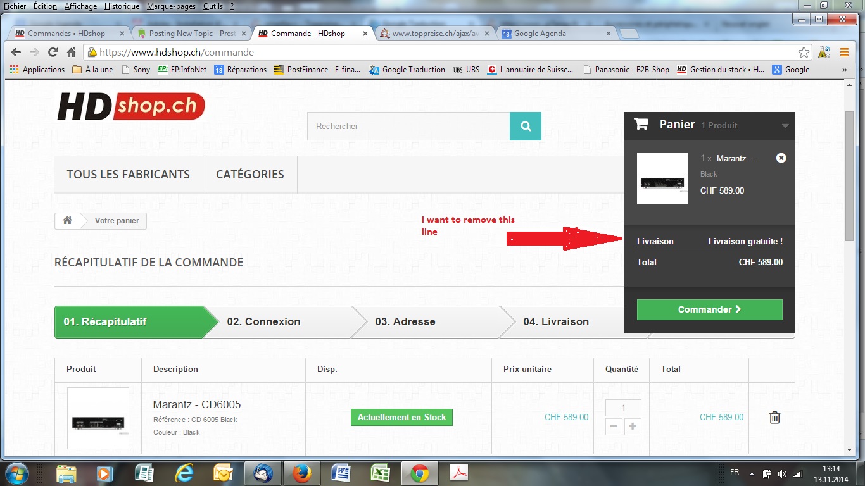Submit search with the magnifier button

[526, 126]
